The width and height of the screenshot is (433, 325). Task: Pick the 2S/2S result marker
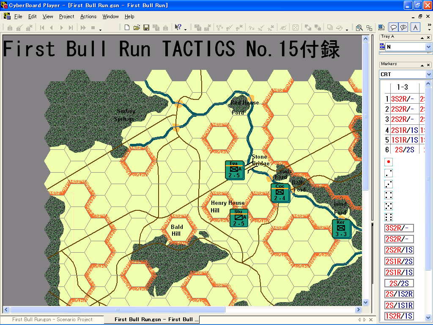pos(399,283)
